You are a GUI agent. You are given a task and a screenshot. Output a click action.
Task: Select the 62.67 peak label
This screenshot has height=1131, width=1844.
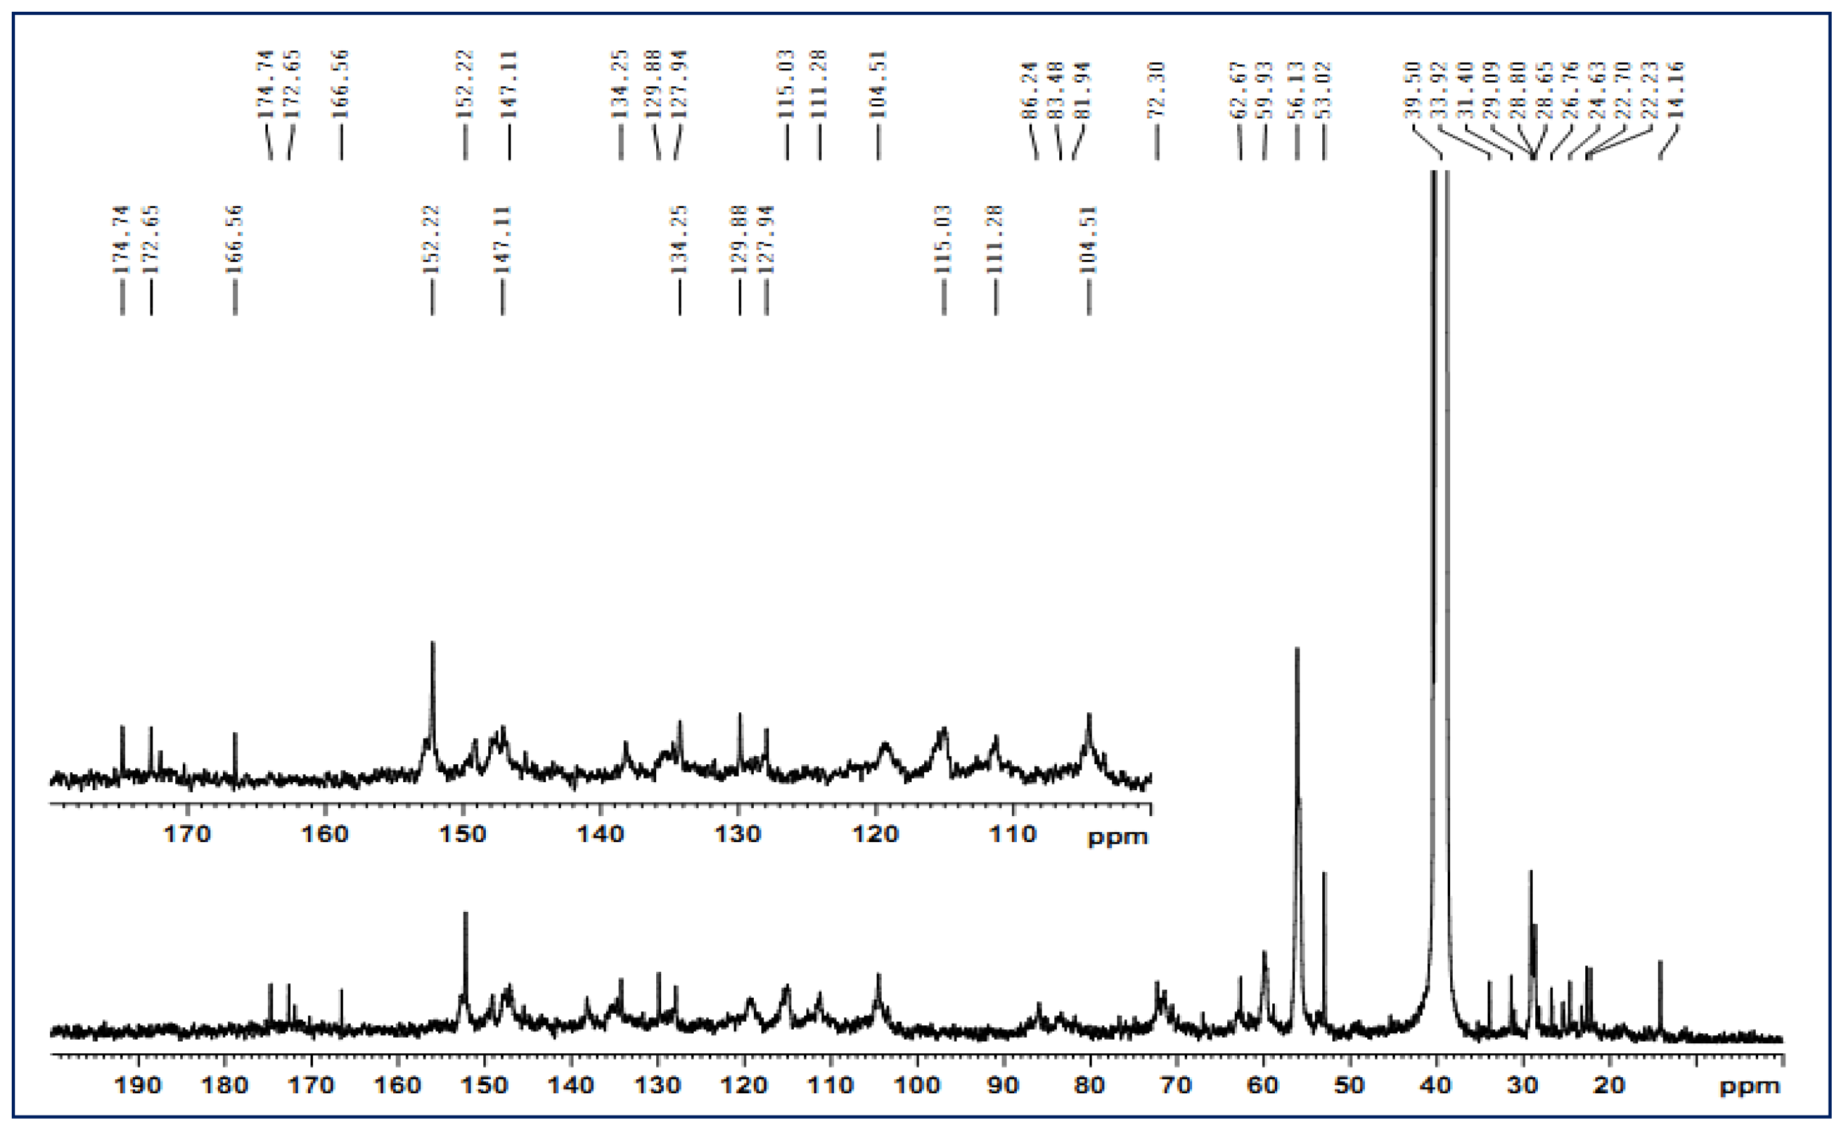point(1239,91)
